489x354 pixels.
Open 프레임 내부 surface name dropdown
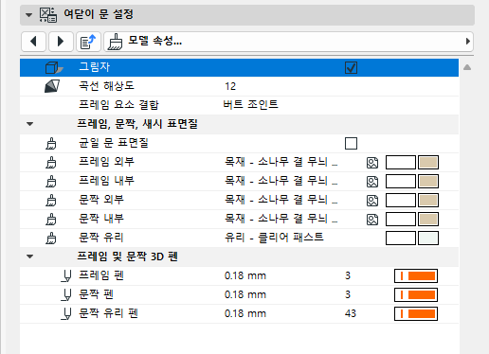[281, 181]
